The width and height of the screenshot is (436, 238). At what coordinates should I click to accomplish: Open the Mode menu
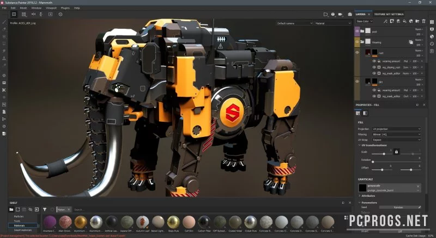(23, 8)
